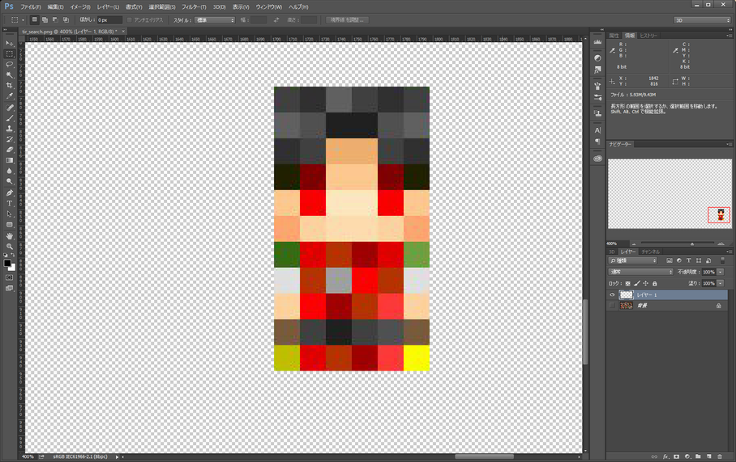Open Info panel flyout menu

click(729, 36)
